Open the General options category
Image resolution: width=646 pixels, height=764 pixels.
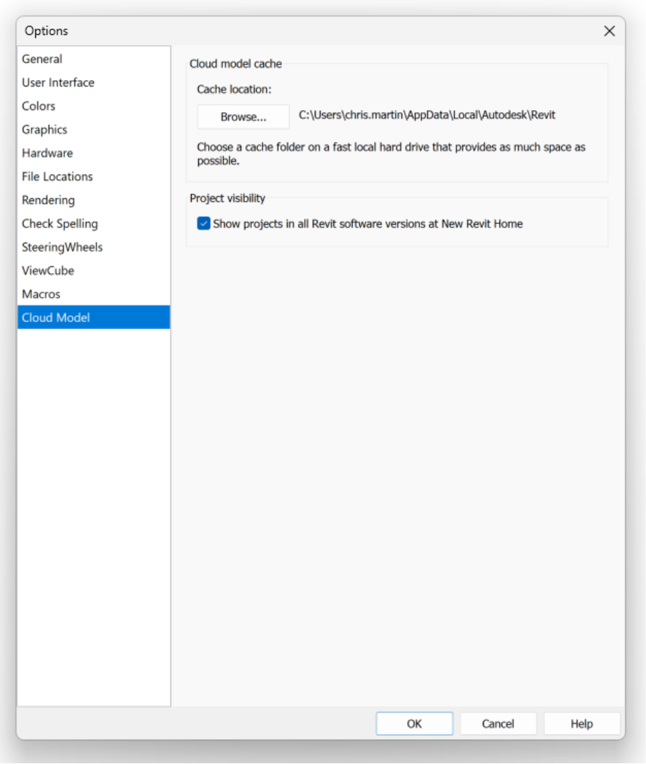pos(94,59)
